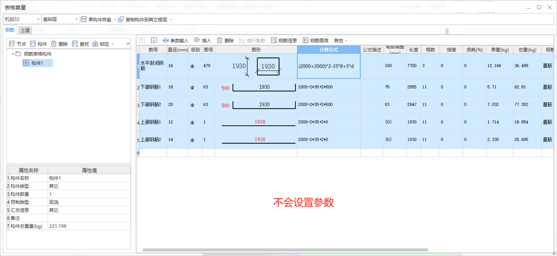Image resolution: width=557 pixels, height=256 pixels.
Task: Click the 根数 column header
Action: [430, 50]
